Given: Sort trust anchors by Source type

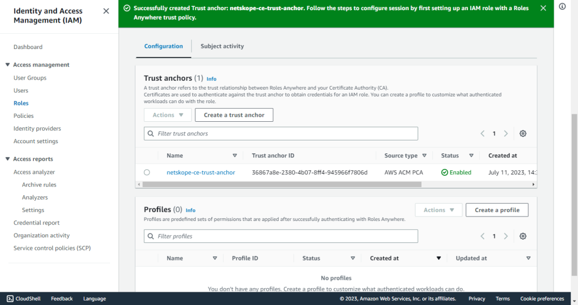Looking at the screenshot, I should [x=424, y=156].
